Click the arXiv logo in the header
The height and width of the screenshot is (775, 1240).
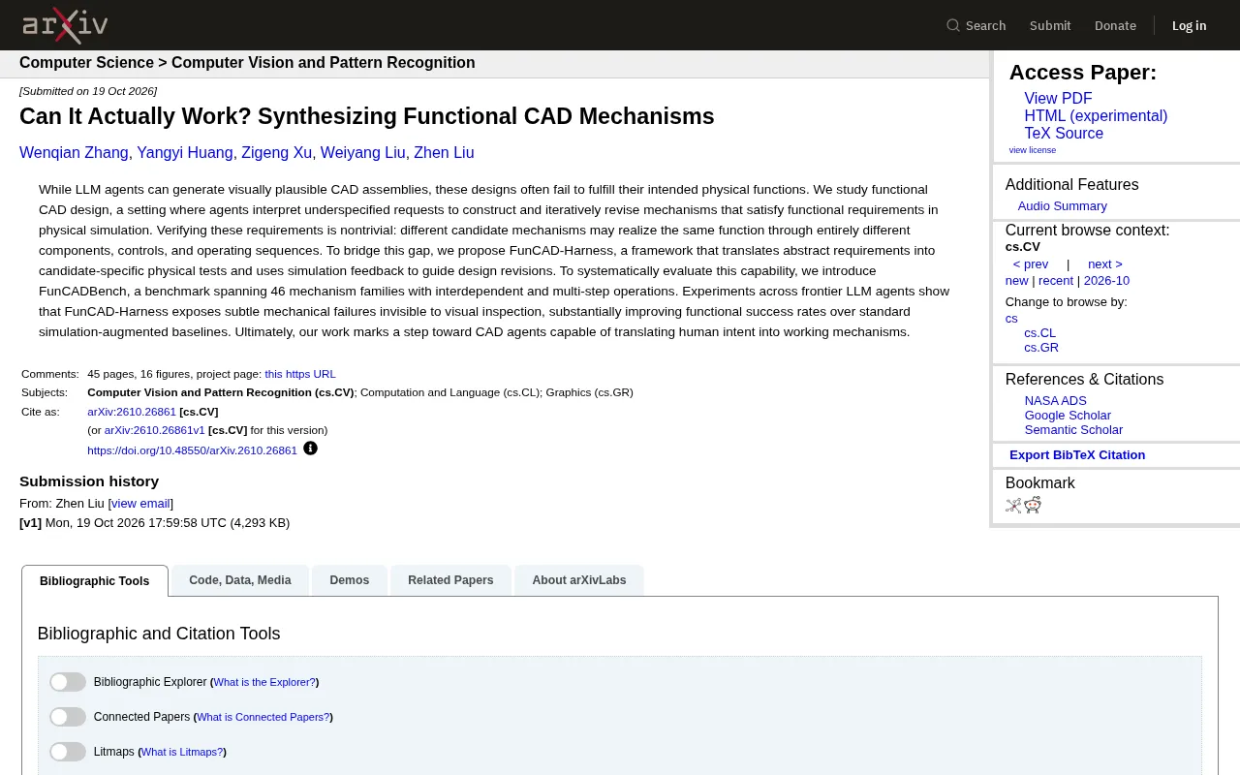[x=65, y=25]
